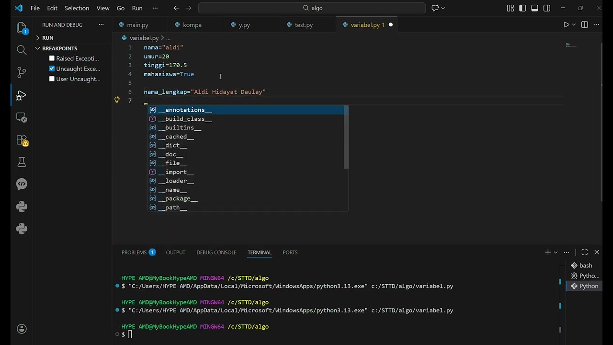Open the Explorer view in the activity bar
Viewport: 613px width, 345px height.
(x=22, y=28)
